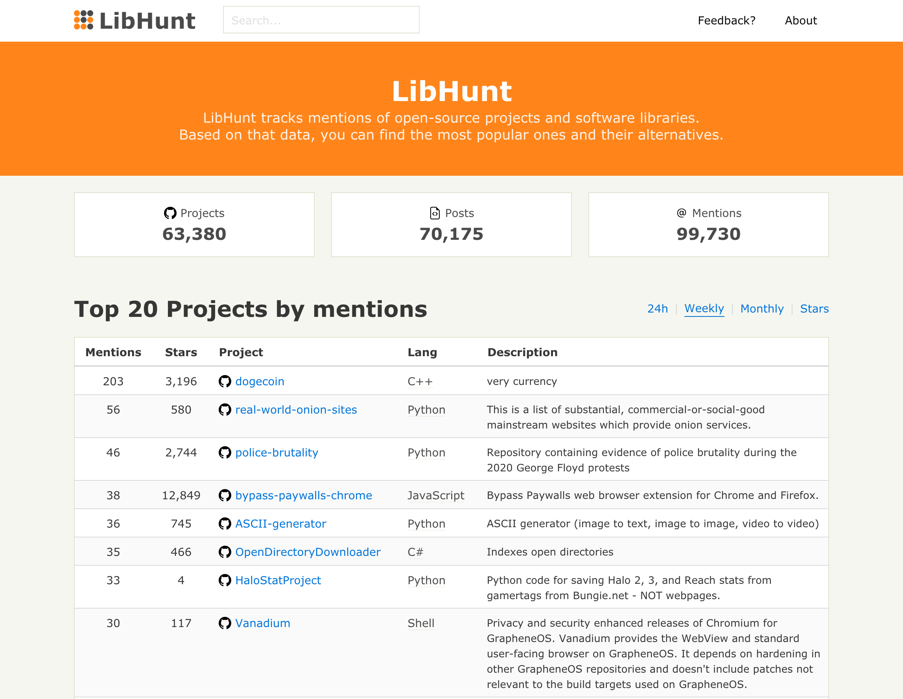903x699 pixels.
Task: Click the Mentions stat card 99,730
Action: [709, 224]
